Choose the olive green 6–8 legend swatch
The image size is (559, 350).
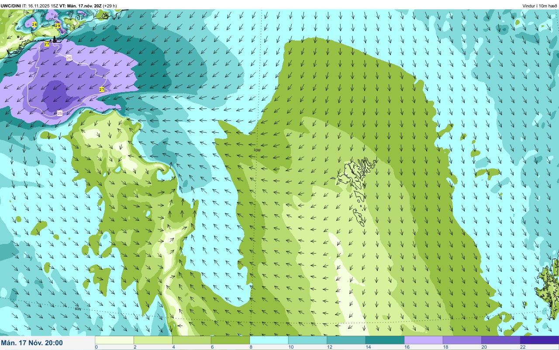pos(230,340)
